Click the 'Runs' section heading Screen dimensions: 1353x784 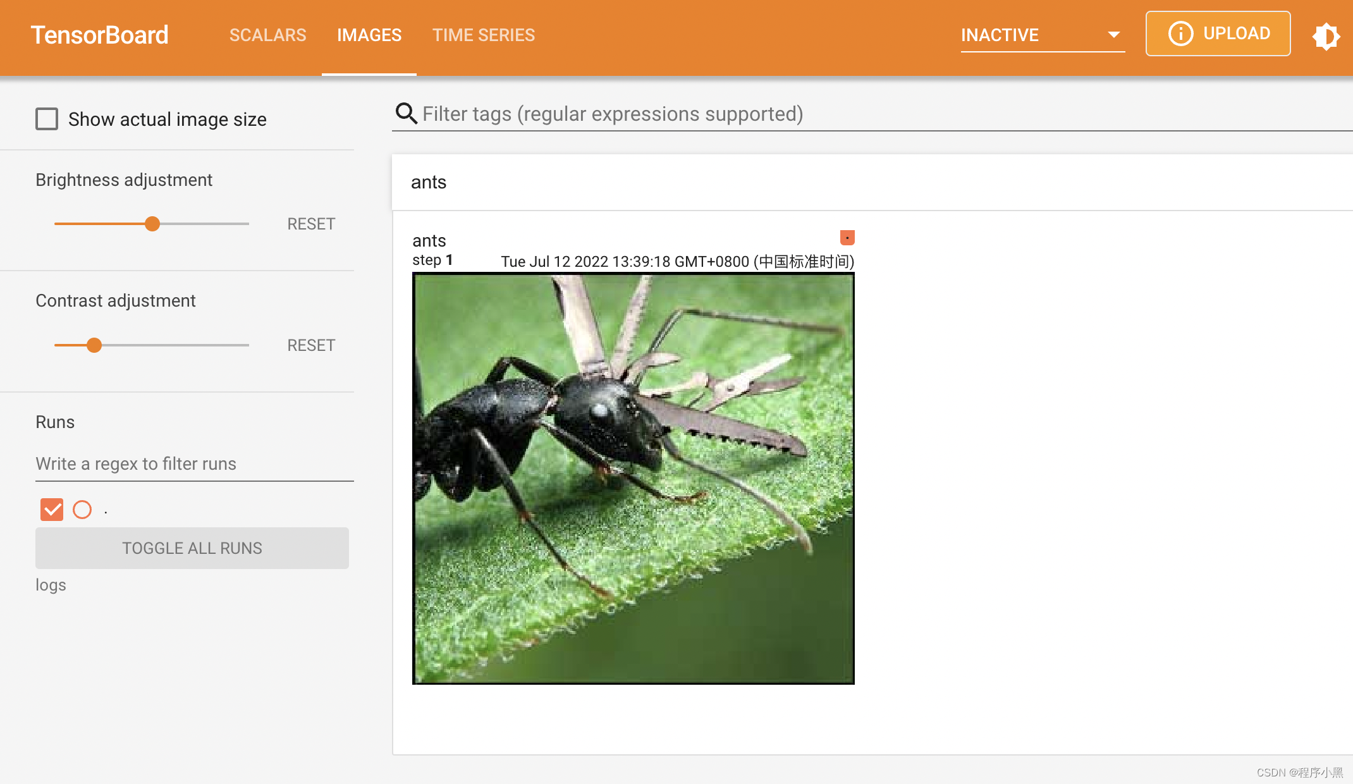tap(55, 422)
